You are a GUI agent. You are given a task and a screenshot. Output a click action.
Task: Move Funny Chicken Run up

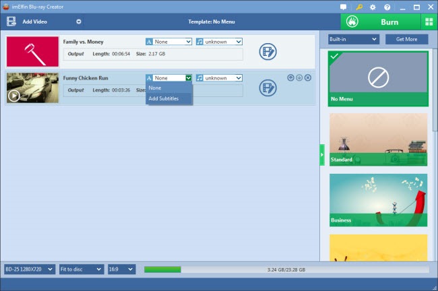point(290,77)
